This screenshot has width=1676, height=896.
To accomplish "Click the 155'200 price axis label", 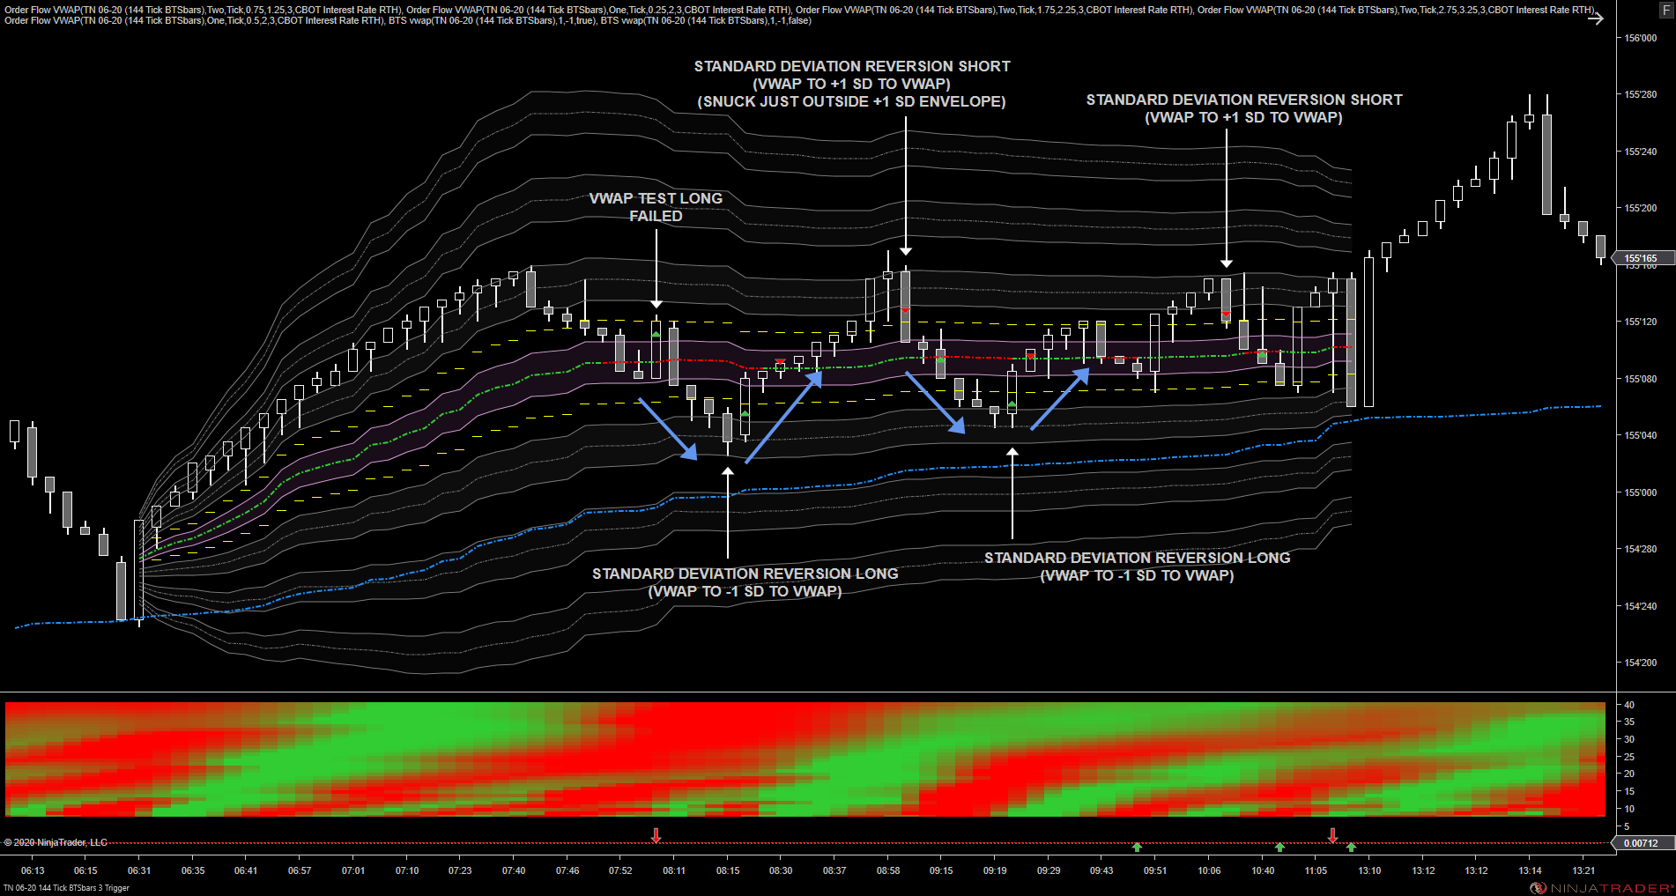I will click(1640, 208).
